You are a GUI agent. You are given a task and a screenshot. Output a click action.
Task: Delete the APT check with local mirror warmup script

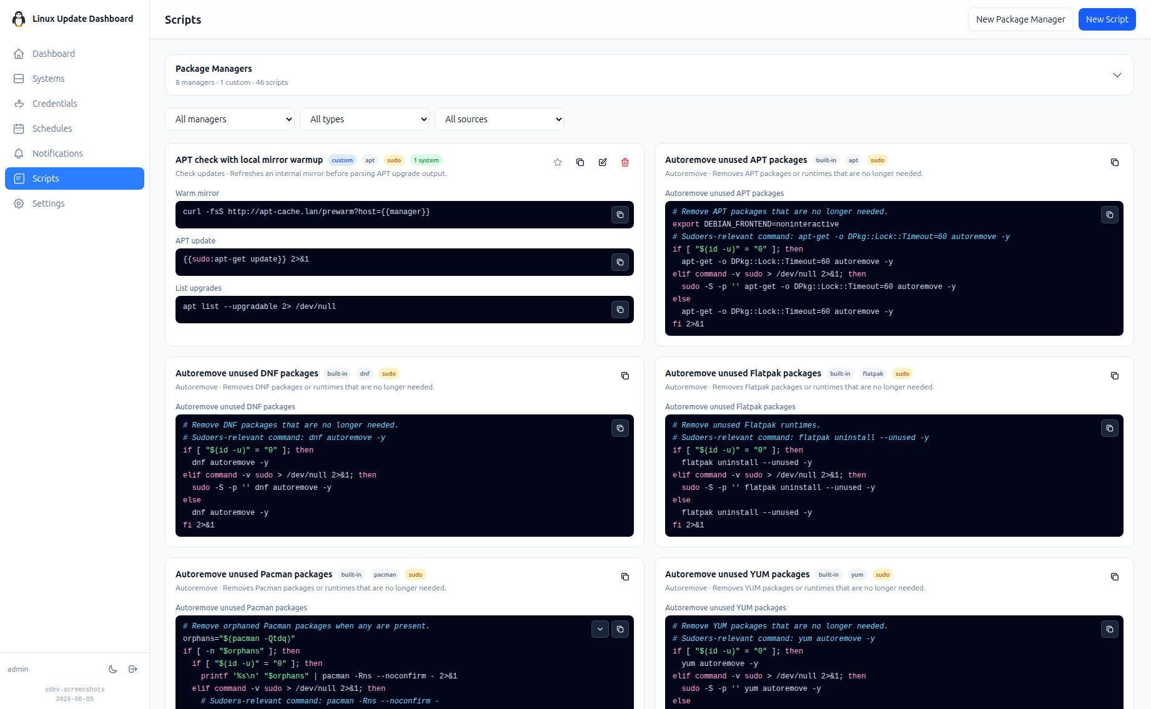[x=625, y=162]
